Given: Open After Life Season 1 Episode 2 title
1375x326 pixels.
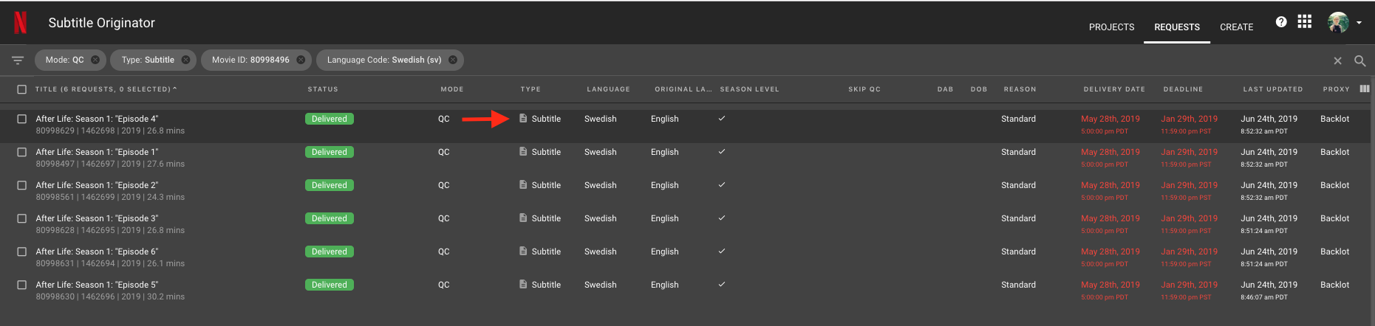Looking at the screenshot, I should [x=97, y=185].
